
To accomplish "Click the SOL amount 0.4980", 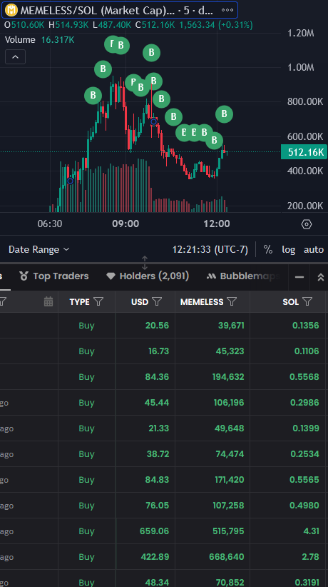I will [304, 506].
